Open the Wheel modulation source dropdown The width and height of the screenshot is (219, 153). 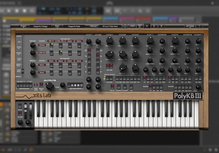tap(42, 45)
